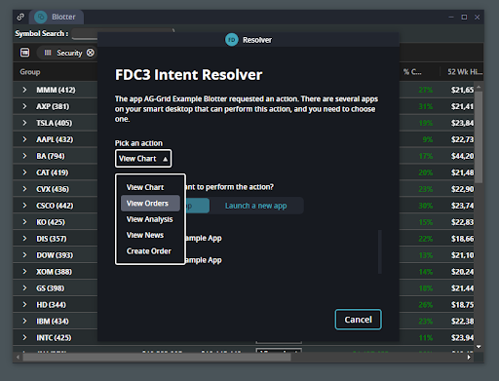Click the $44,20 value in BA row

[462, 156]
